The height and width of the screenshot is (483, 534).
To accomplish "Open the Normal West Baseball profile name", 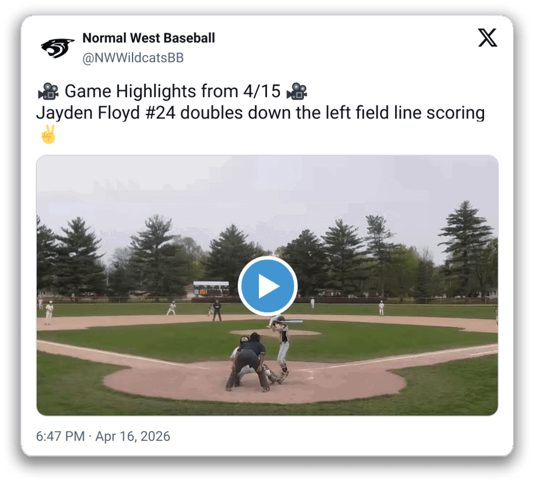I will click(148, 38).
